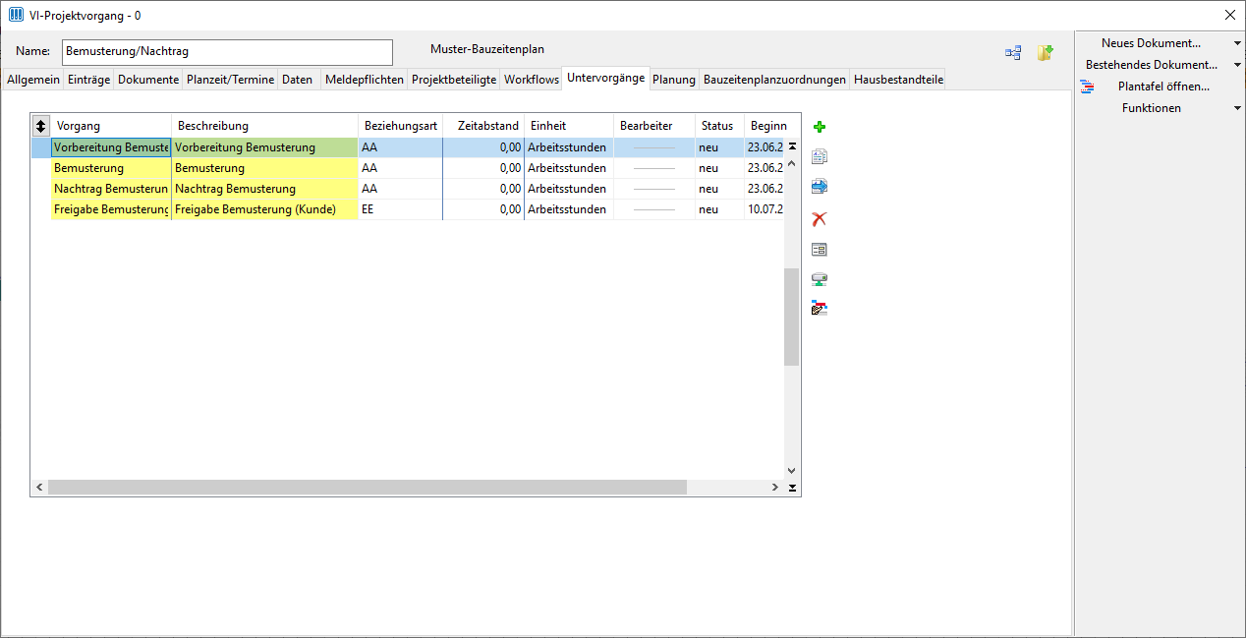Click the pencil edit plan icon
Image resolution: width=1246 pixels, height=638 pixels.
pos(820,310)
